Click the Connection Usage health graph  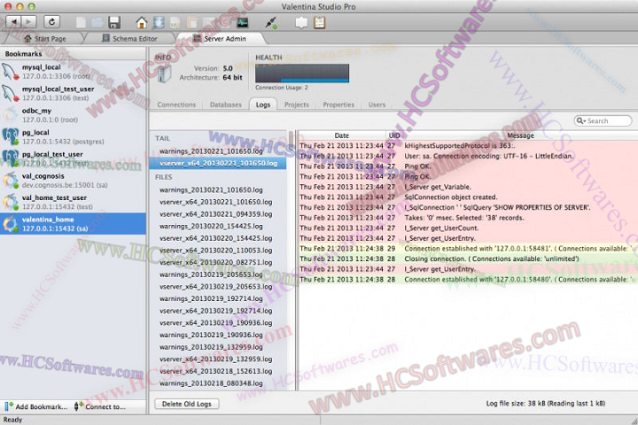coord(302,73)
